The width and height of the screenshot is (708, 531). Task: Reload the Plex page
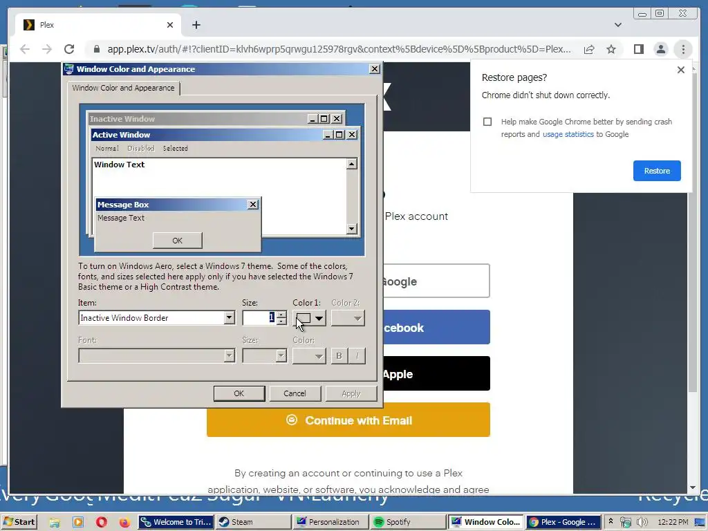click(x=69, y=49)
